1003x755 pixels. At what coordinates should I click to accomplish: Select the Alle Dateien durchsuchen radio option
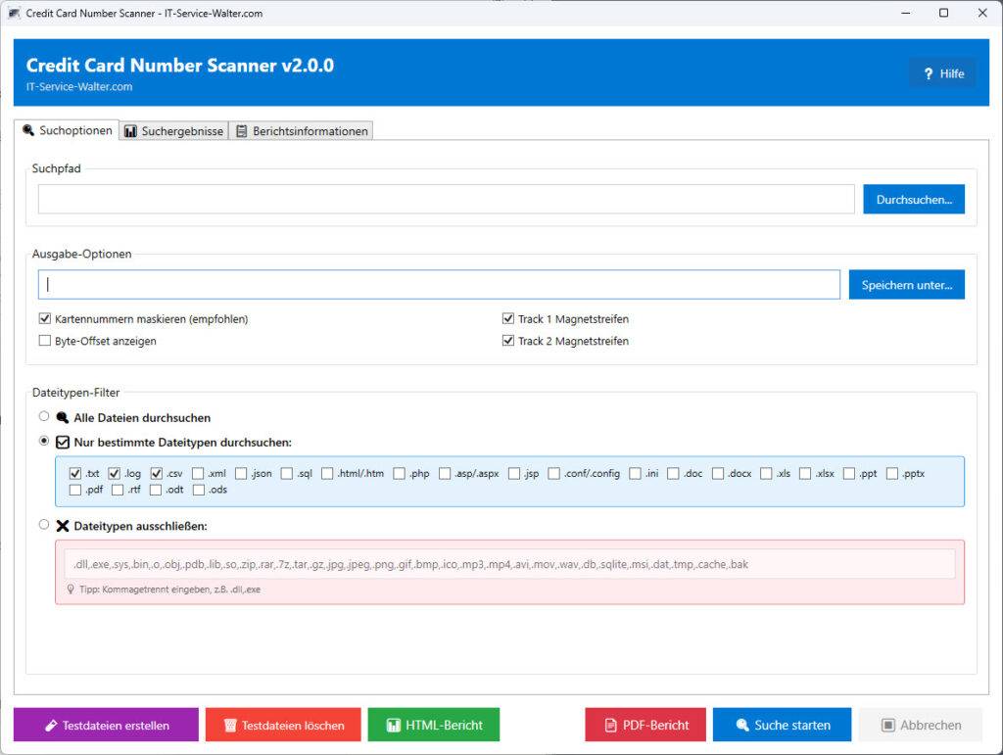(x=44, y=416)
